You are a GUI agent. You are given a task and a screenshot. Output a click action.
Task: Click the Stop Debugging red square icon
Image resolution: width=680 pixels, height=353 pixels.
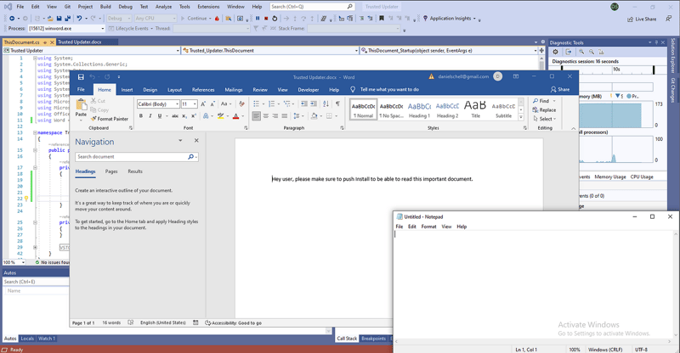266,18
